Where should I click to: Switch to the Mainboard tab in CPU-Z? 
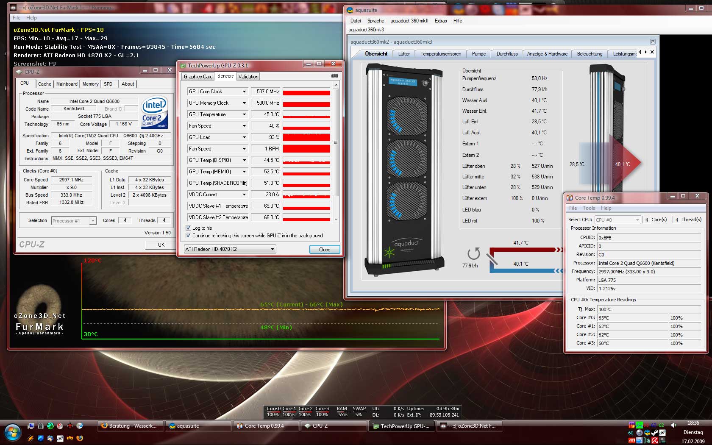click(67, 84)
